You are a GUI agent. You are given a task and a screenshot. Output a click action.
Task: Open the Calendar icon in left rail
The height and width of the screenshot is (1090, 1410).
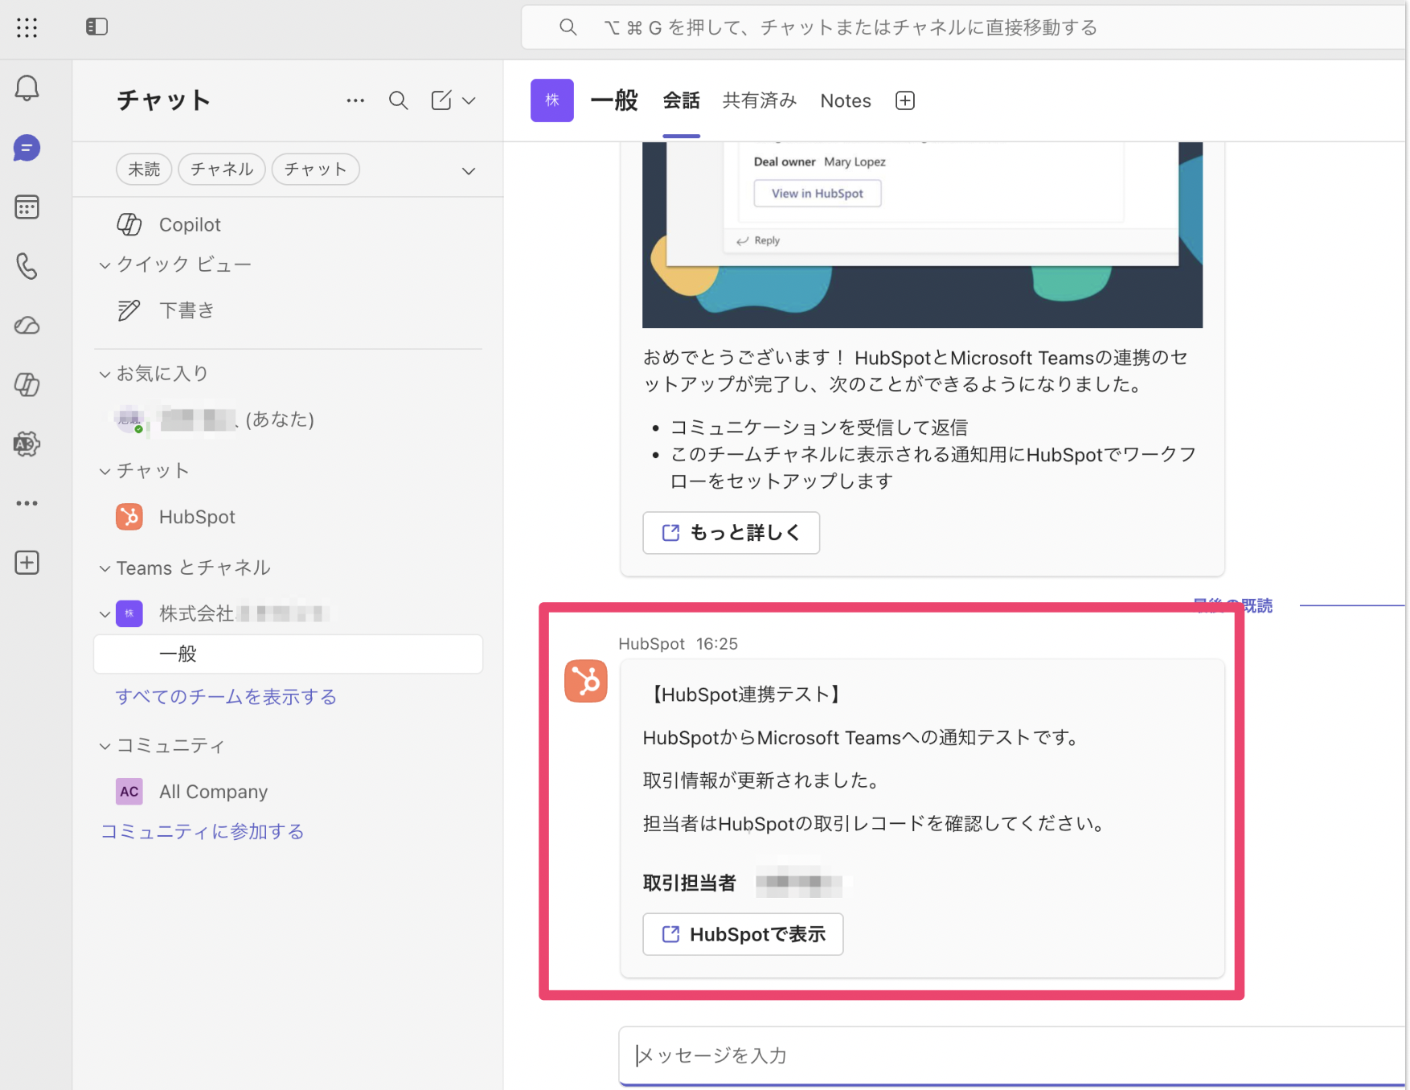pyautogui.click(x=27, y=207)
